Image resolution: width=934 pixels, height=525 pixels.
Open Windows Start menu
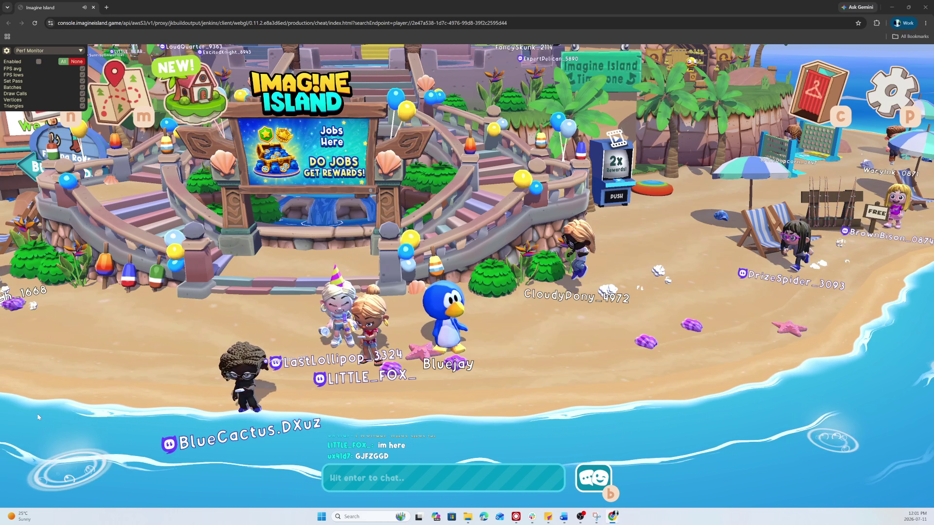(x=322, y=516)
